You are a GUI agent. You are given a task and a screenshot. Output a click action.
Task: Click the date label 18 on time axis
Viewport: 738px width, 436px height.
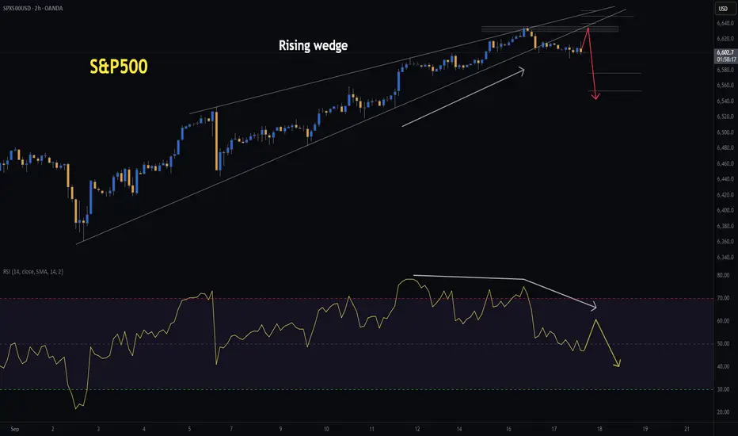click(x=599, y=429)
